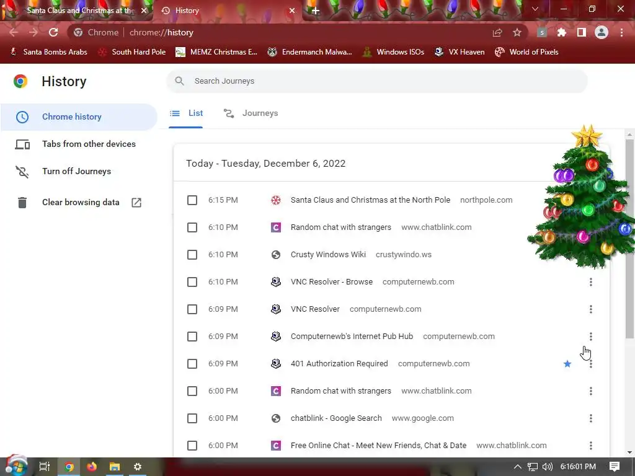Click the vertical scrollbar thumb
The height and width of the screenshot is (476, 635).
[629, 239]
